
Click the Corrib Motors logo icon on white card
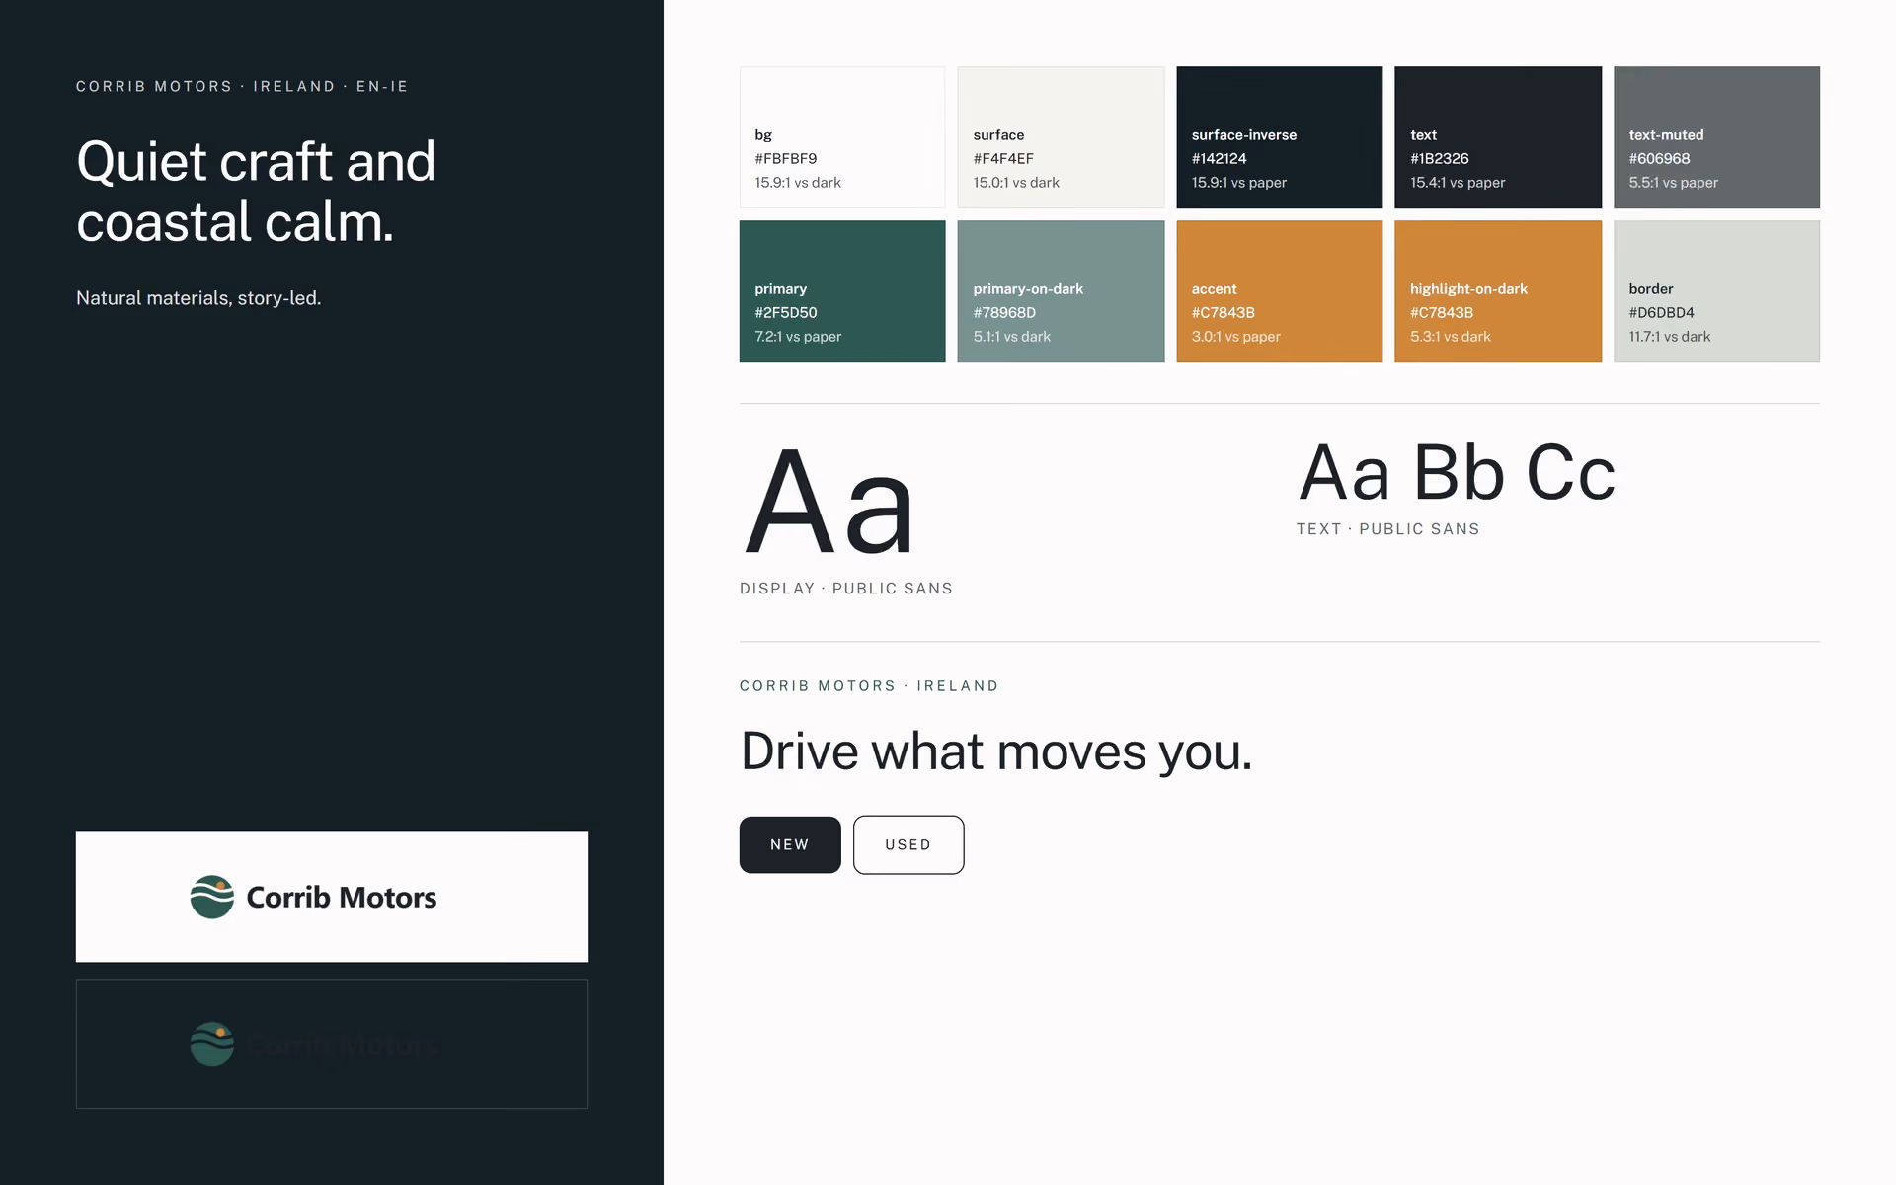coord(212,897)
